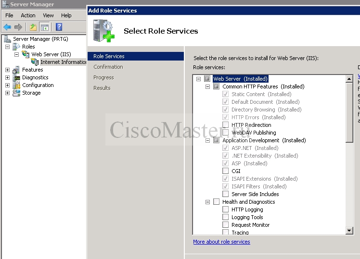Image resolution: width=360 pixels, height=259 pixels.
Task: Enable the Tracing checkbox
Action: [225, 232]
